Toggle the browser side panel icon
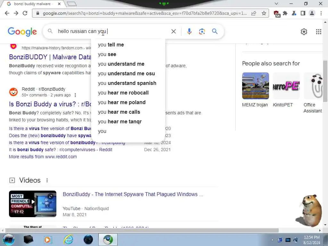This screenshot has height=246, width=328. click(x=303, y=13)
